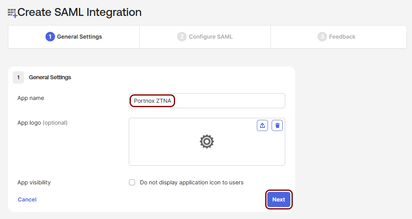Switch to the Configure SAML step
412x219 pixels.
tap(205, 37)
